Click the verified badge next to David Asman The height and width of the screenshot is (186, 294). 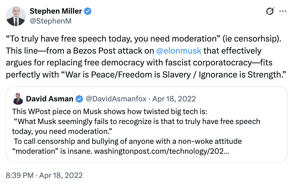(80, 99)
